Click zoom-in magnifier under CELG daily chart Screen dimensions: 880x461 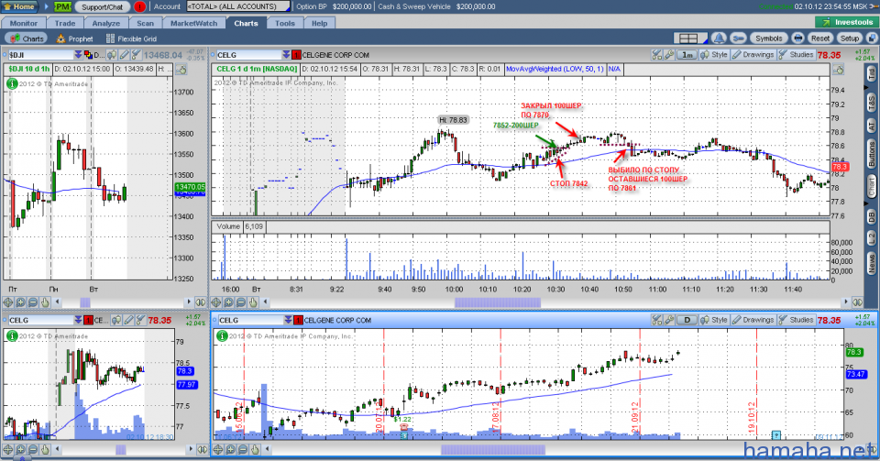[231, 449]
